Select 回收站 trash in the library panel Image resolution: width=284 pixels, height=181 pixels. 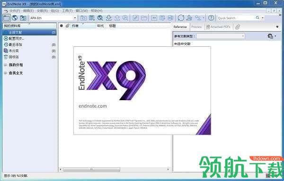point(29,57)
